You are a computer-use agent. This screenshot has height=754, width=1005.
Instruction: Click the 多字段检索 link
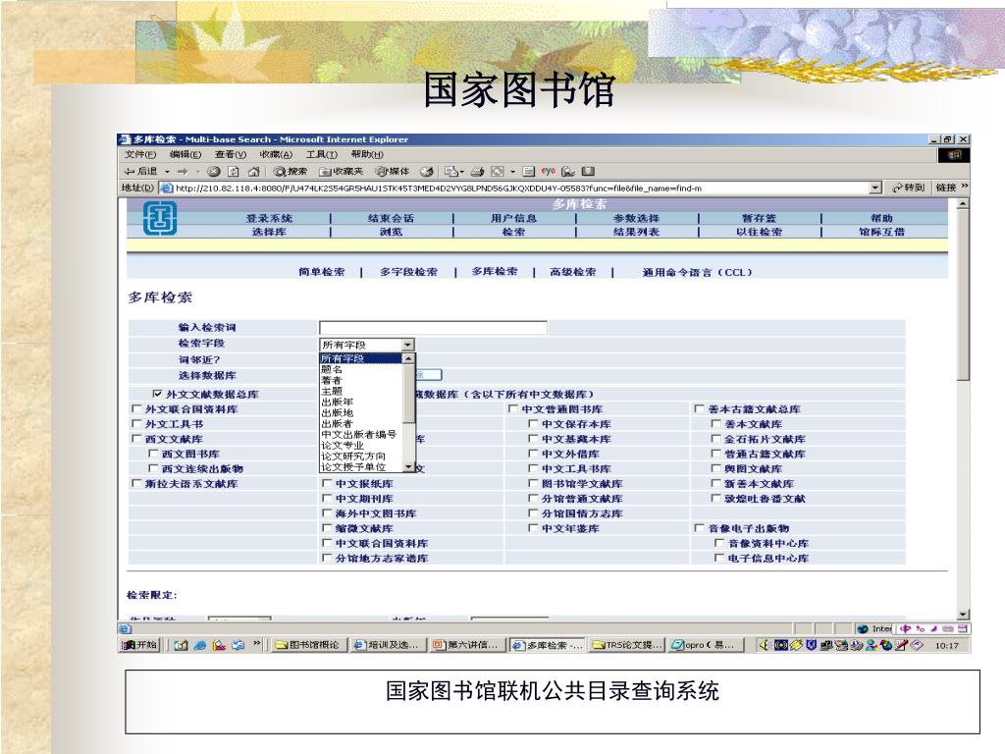[x=408, y=272]
